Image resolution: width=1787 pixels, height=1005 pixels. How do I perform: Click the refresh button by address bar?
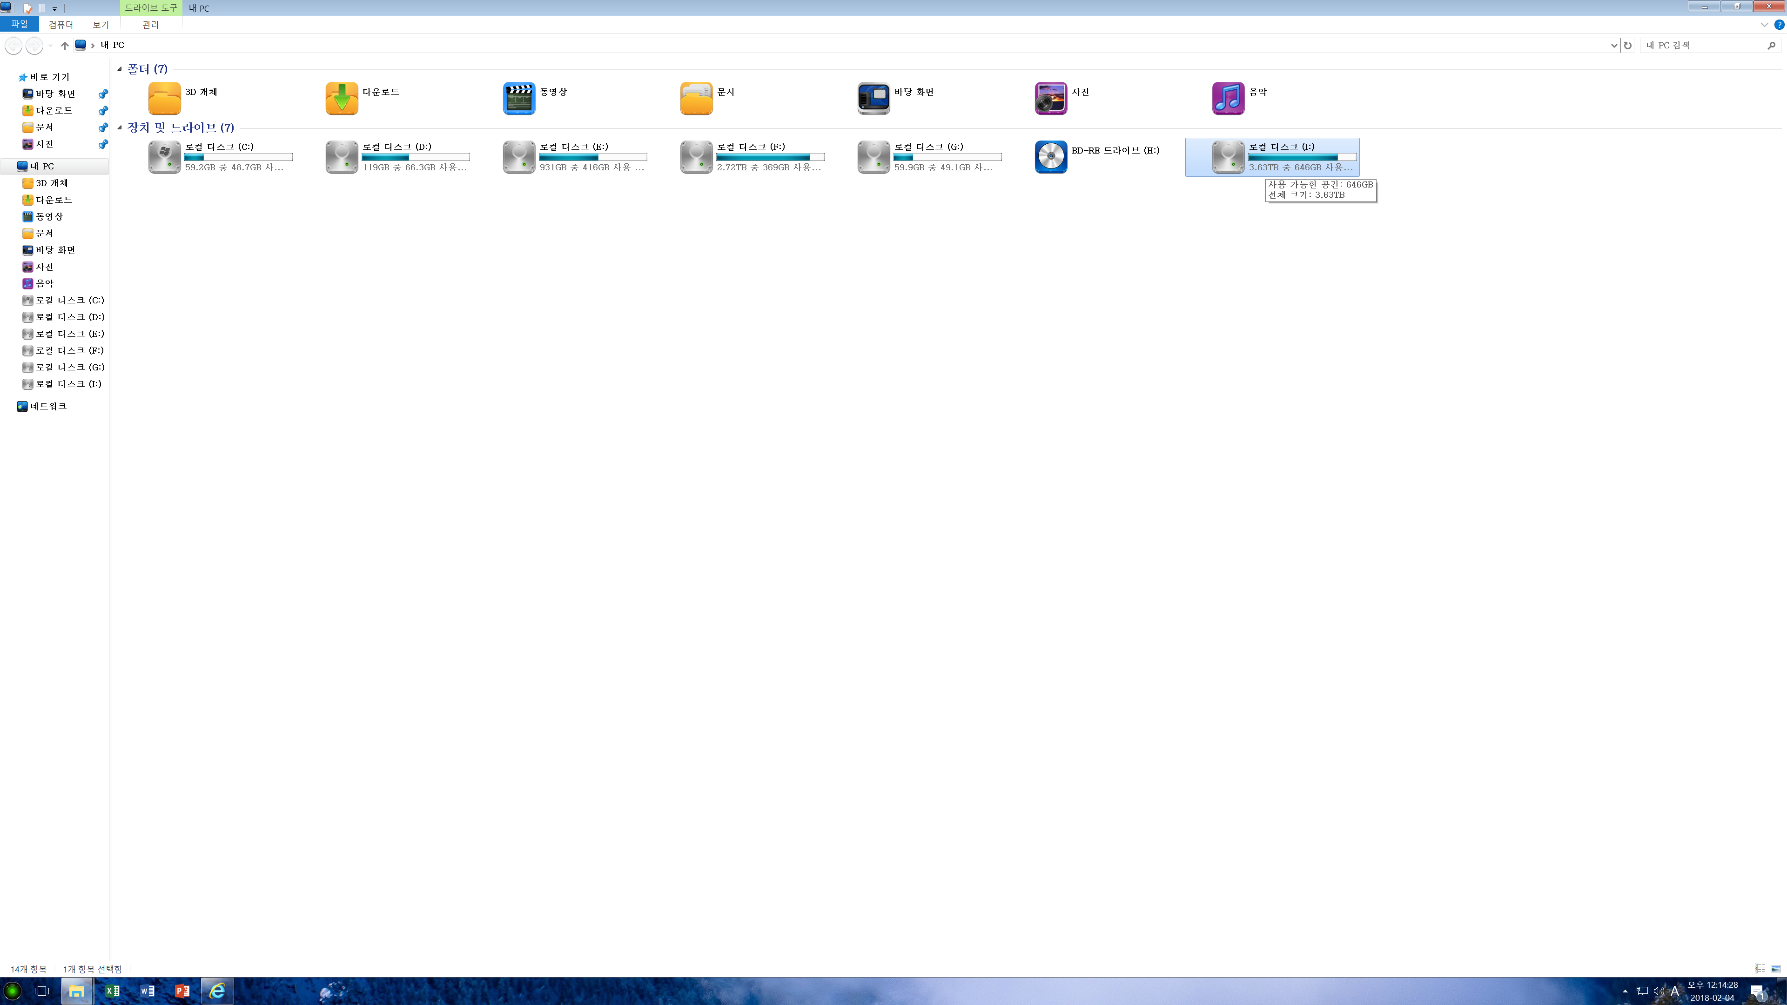click(1627, 45)
